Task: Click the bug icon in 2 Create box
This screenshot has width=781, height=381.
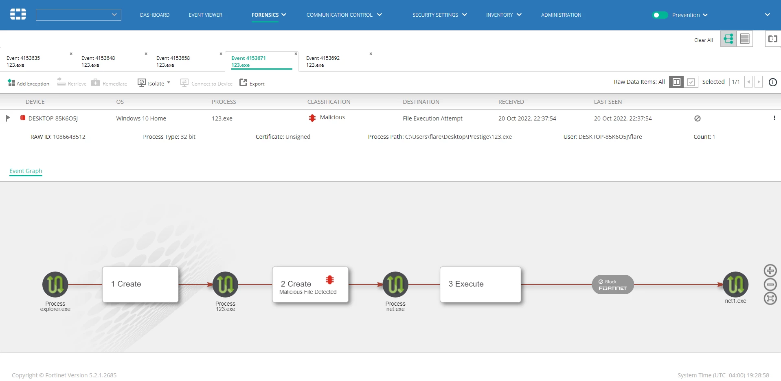Action: tap(330, 280)
